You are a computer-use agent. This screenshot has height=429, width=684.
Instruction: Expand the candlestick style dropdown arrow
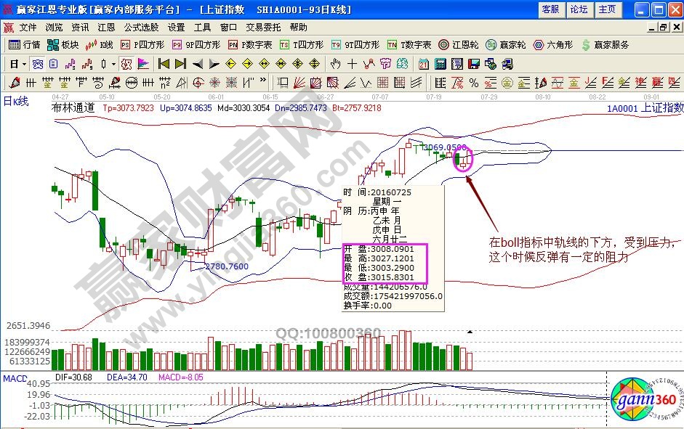(114, 64)
